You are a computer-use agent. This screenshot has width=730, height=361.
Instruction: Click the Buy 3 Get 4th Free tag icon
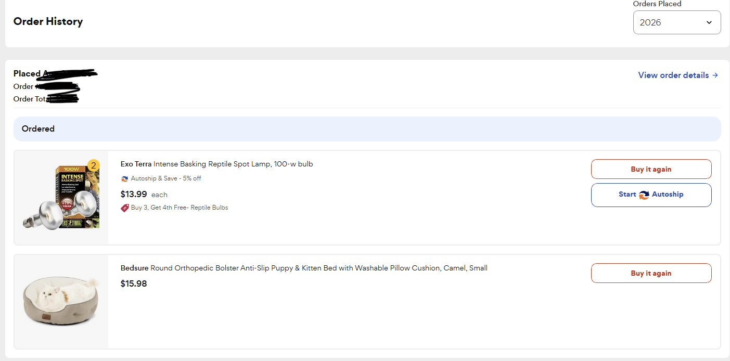(x=124, y=208)
